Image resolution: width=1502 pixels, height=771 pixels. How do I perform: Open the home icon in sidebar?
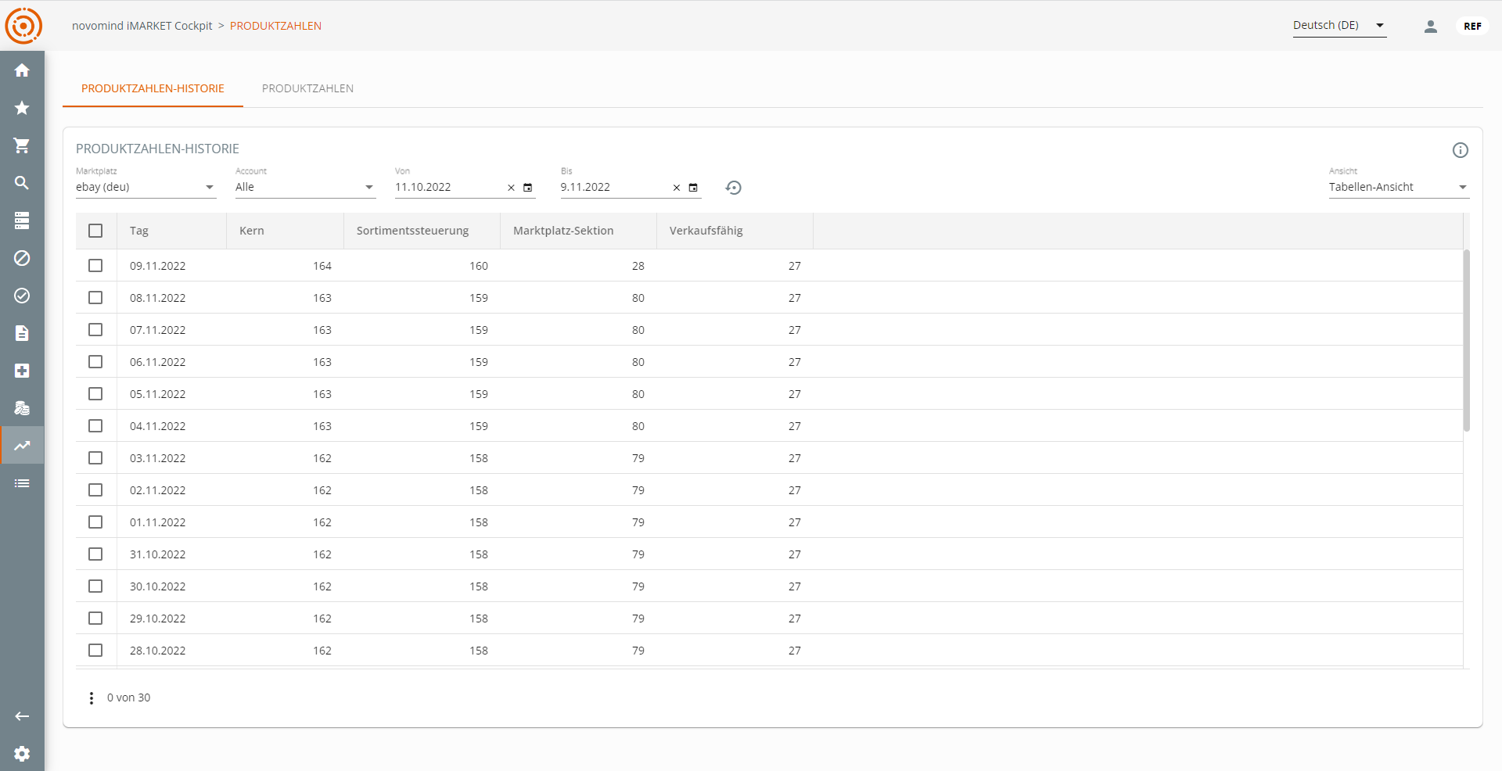(22, 70)
